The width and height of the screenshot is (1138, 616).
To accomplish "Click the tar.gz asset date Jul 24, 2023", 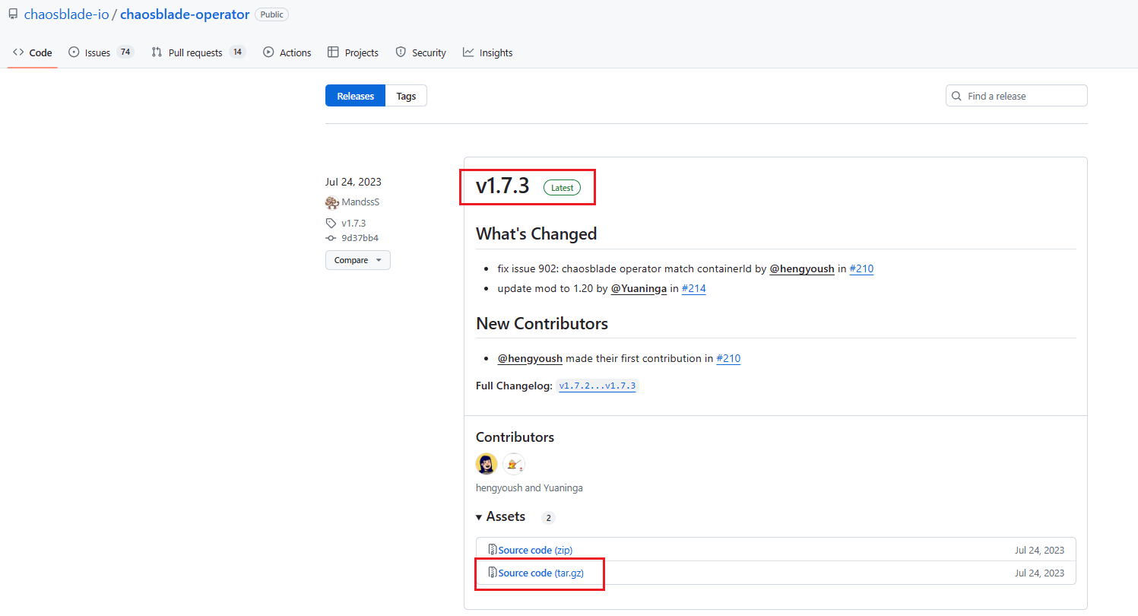I will tap(1039, 573).
